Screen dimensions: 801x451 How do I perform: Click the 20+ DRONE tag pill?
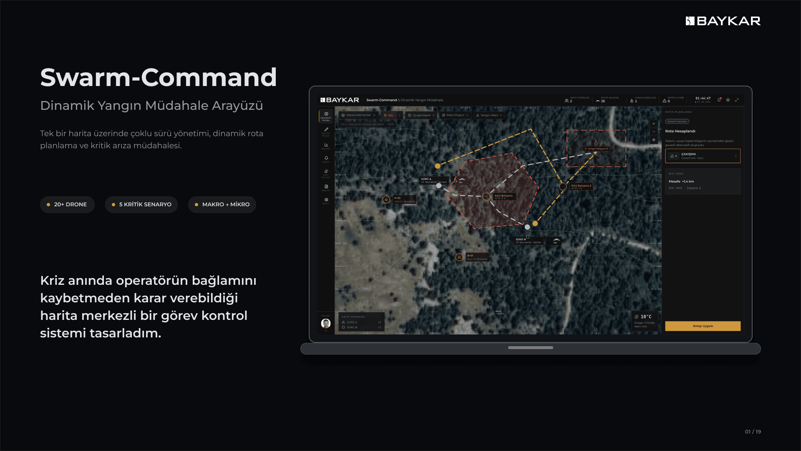coord(67,205)
